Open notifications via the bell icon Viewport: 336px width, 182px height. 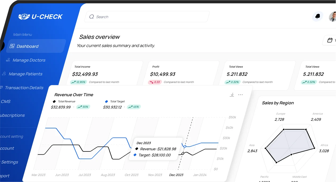tap(317, 16)
